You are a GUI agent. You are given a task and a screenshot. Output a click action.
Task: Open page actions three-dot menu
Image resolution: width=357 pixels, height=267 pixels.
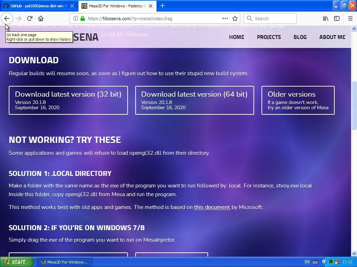225,19
